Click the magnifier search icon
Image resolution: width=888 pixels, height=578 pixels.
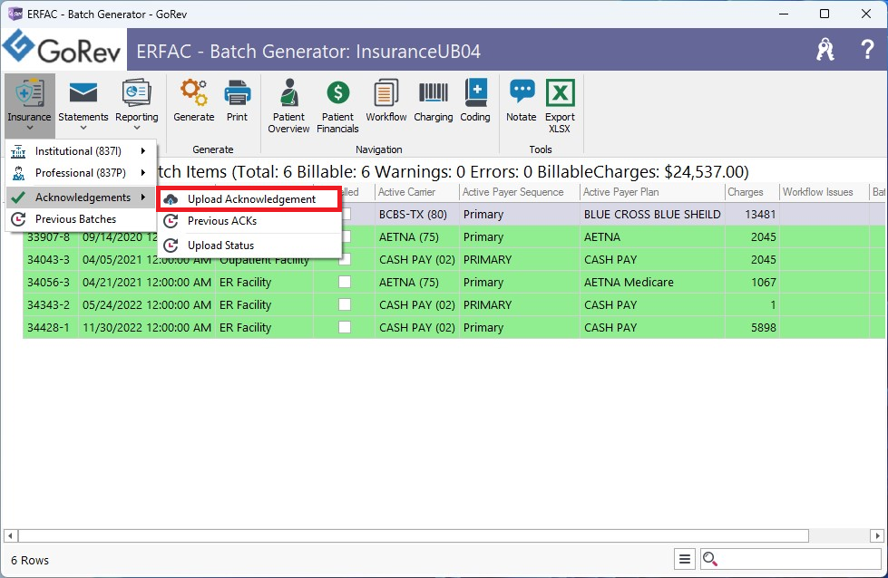tap(709, 559)
